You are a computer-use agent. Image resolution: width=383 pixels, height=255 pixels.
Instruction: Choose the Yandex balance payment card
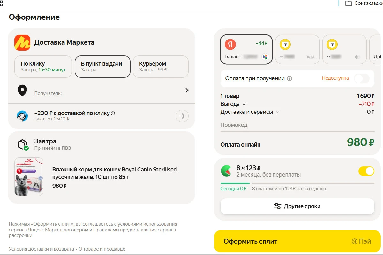246,49
